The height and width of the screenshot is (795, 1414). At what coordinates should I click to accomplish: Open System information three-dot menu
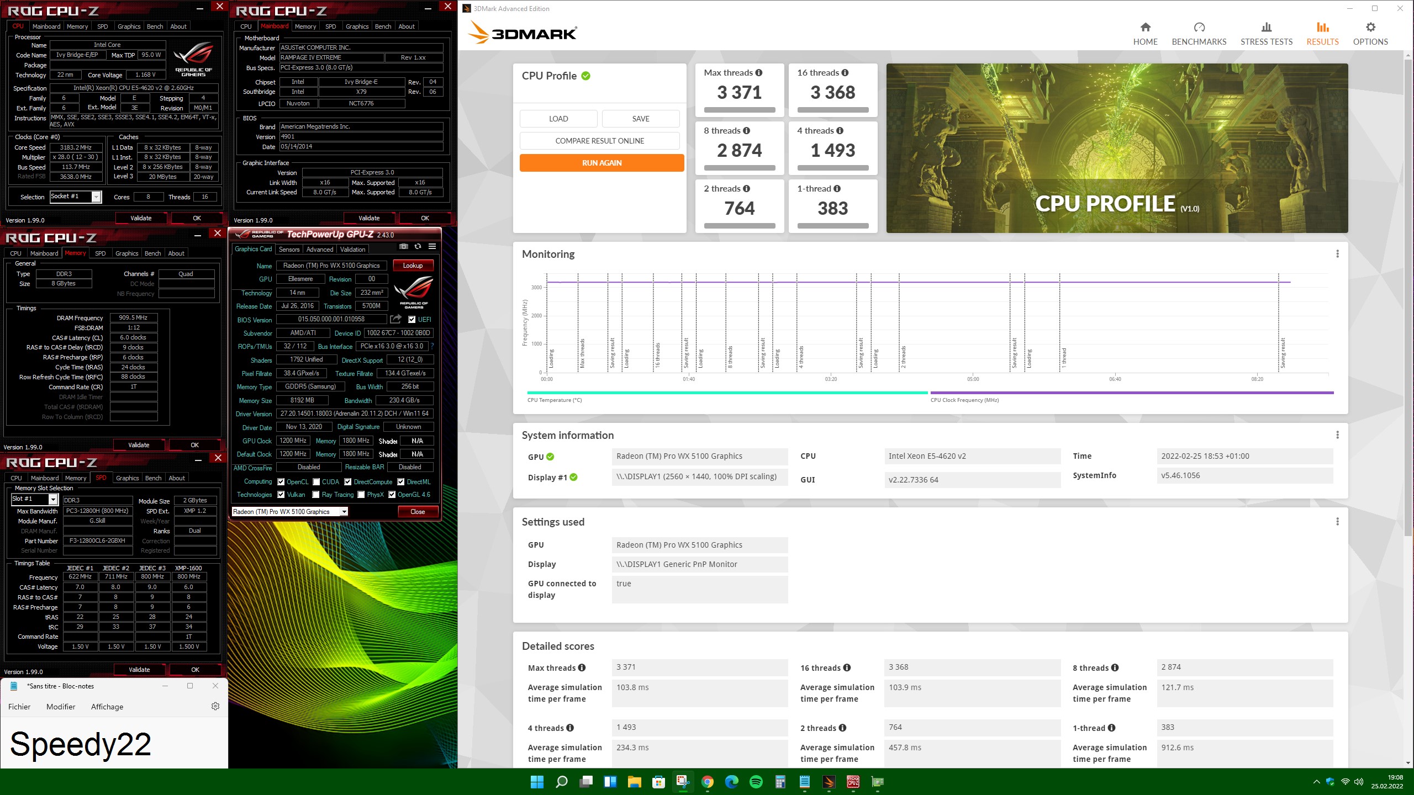tap(1337, 435)
